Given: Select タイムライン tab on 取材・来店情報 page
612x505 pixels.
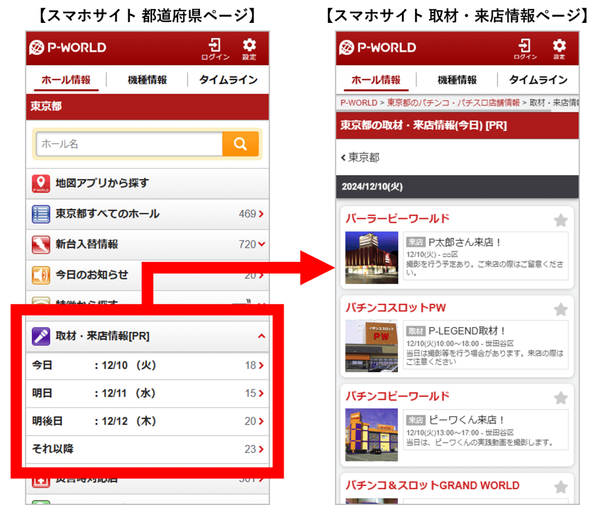Looking at the screenshot, I should click(538, 80).
